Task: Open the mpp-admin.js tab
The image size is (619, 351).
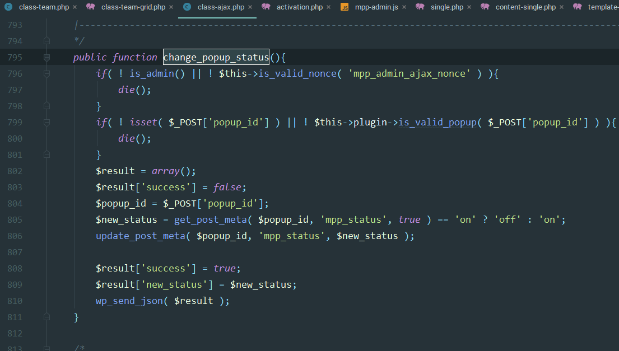Action: 376,7
